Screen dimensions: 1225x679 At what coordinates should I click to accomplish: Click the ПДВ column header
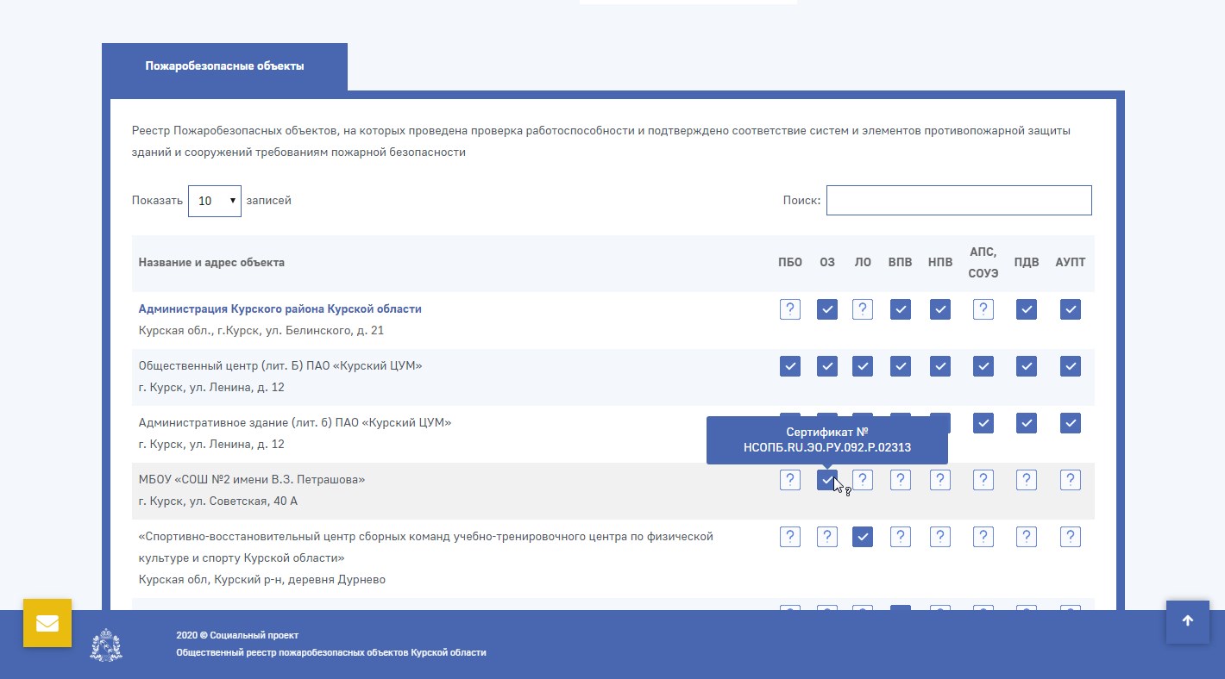(x=1026, y=262)
